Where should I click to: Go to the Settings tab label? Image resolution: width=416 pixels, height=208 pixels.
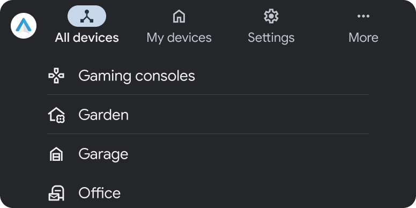tap(271, 38)
